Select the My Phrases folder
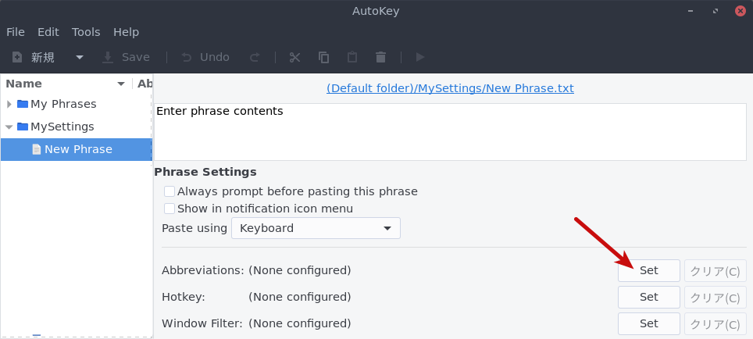753x339 pixels. (63, 104)
